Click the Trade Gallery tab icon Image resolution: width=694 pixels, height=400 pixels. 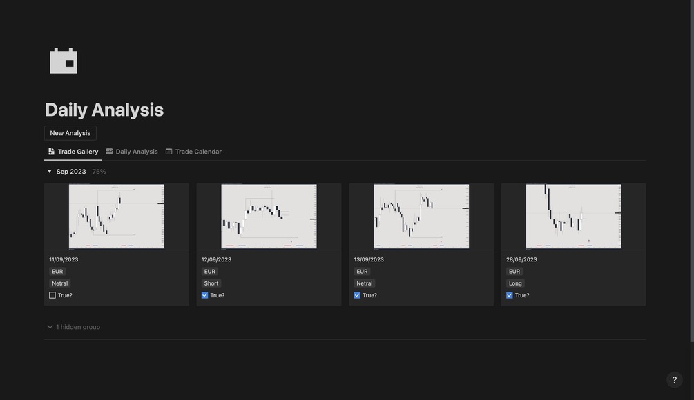pos(51,152)
